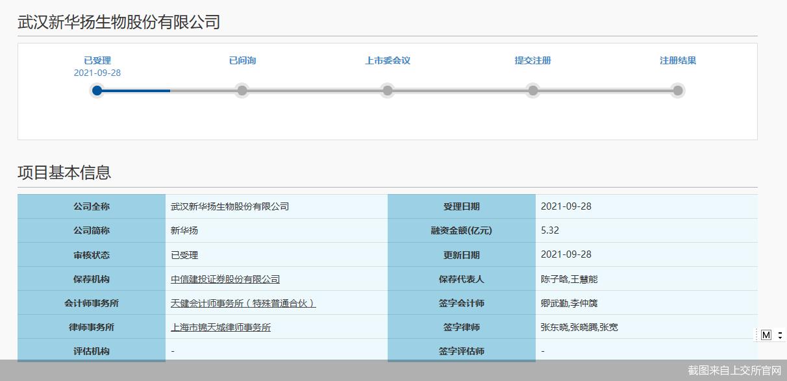The width and height of the screenshot is (787, 381).
Task: Select the 注册结果 stage label
Action: point(679,60)
